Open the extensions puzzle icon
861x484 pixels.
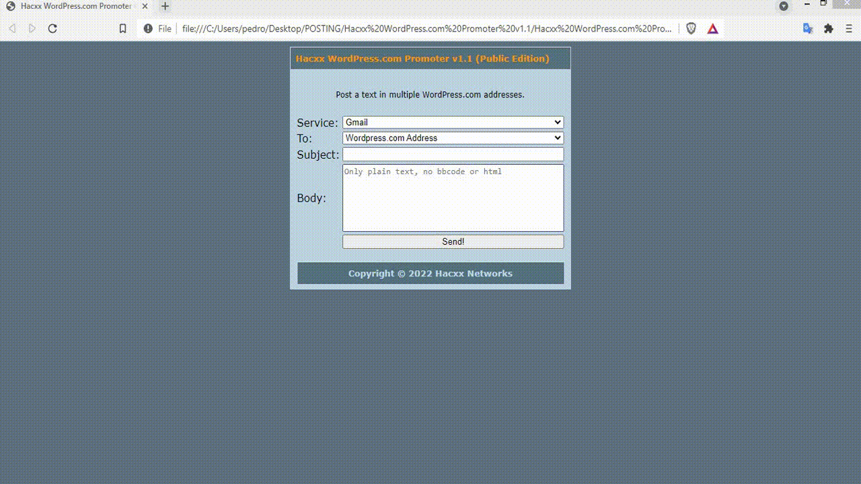point(829,29)
